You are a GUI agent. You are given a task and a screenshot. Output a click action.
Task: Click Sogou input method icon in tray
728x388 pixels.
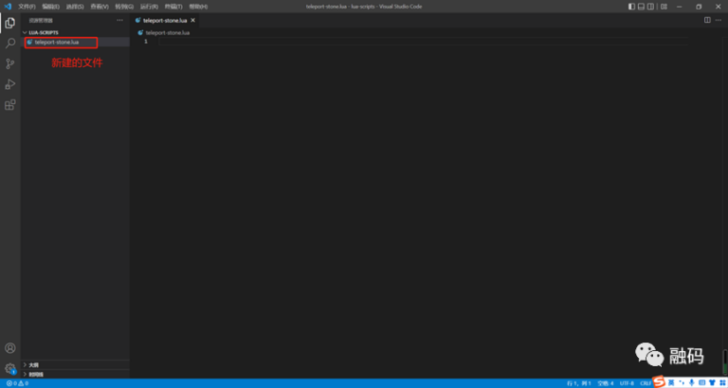click(x=658, y=381)
